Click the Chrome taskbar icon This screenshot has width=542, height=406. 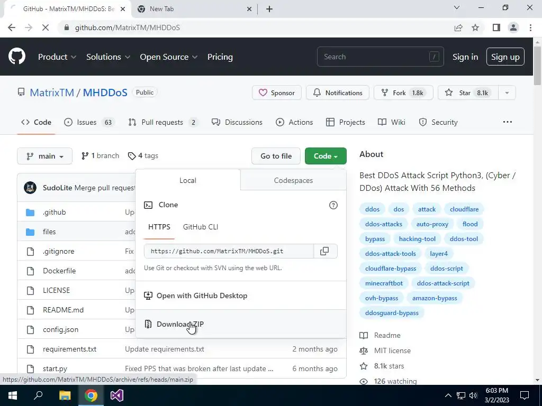click(x=91, y=395)
